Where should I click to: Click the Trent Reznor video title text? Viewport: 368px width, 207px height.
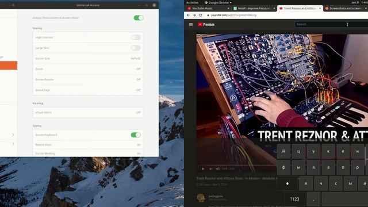click(x=236, y=178)
